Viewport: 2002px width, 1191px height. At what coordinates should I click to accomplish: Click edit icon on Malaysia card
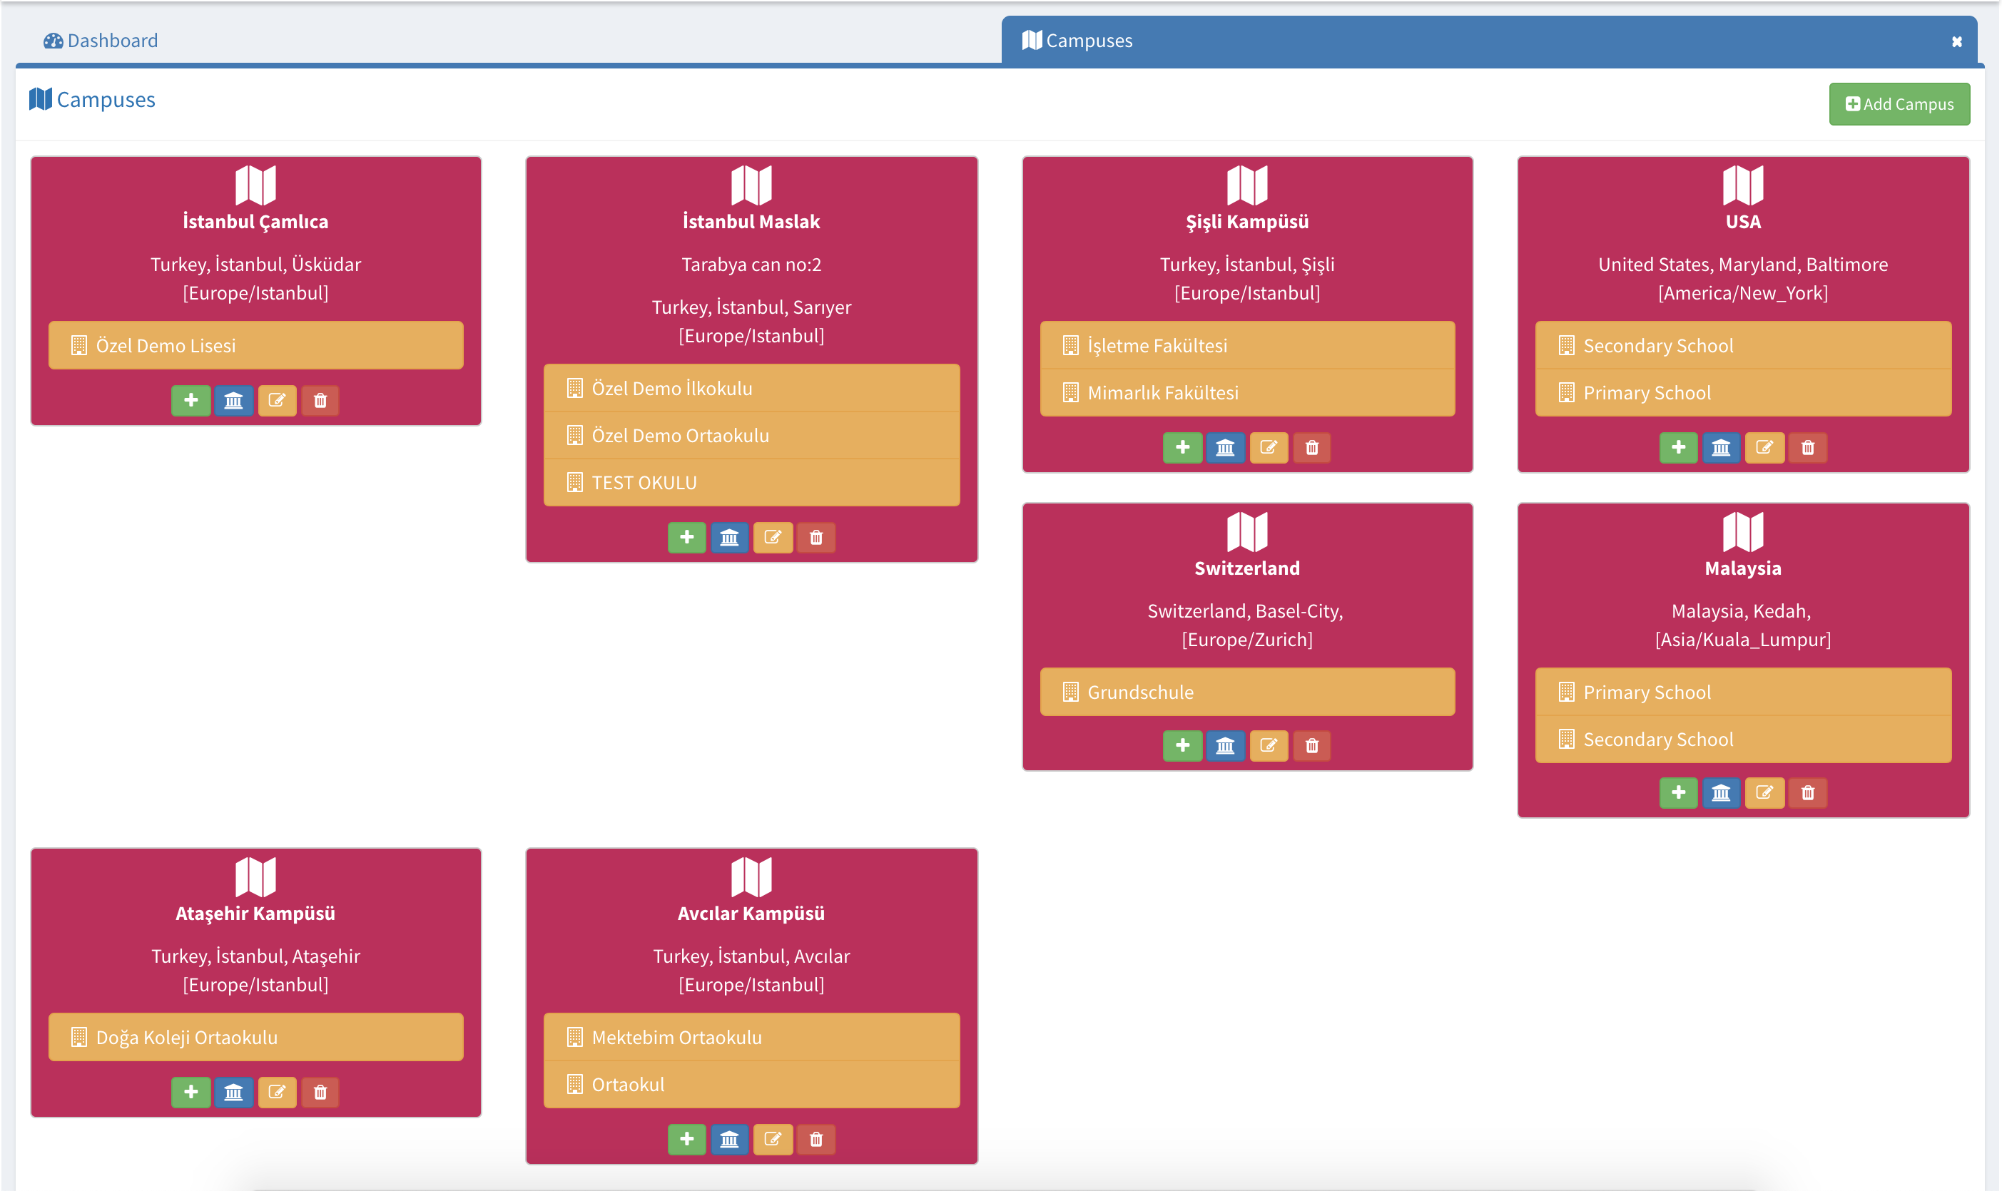(1764, 793)
